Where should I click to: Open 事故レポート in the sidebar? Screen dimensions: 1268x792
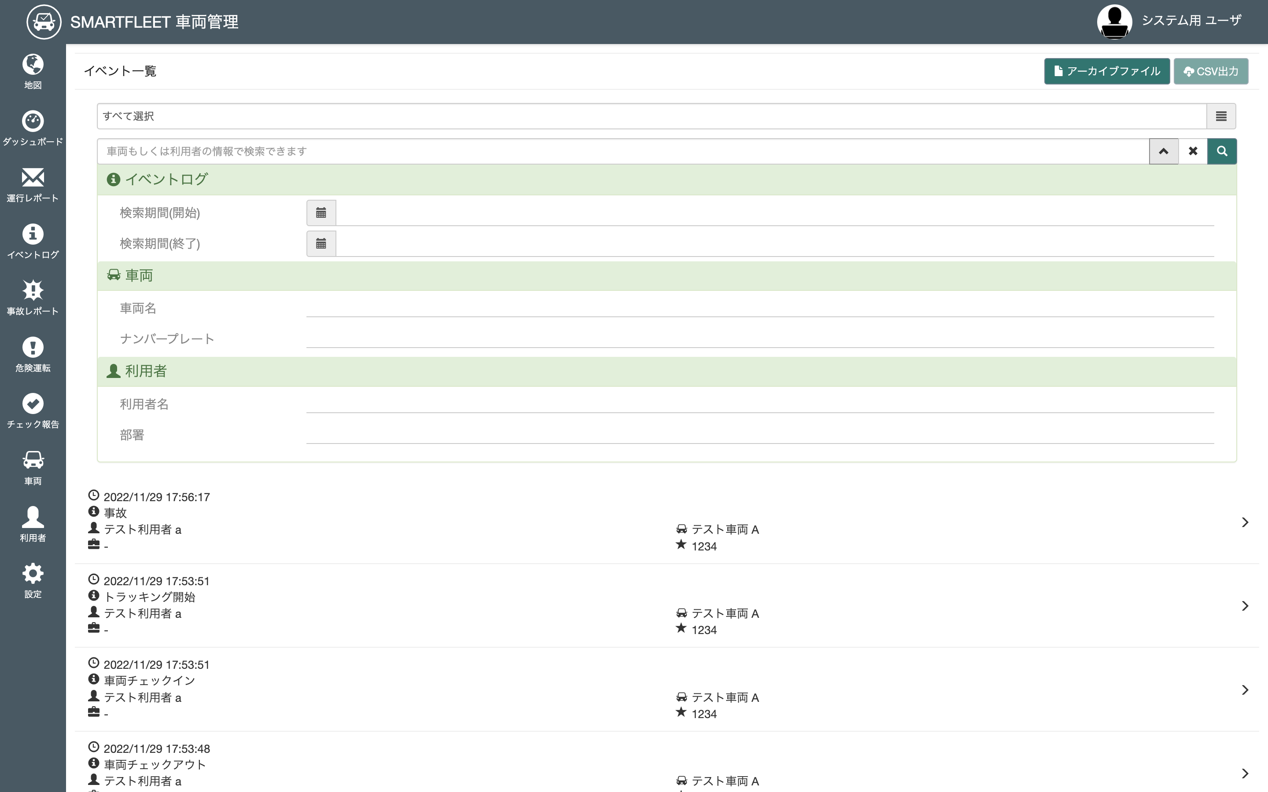coord(33,298)
